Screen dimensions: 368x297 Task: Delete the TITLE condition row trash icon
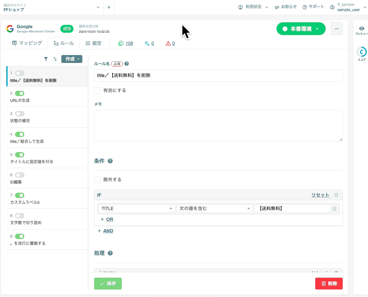(x=335, y=208)
